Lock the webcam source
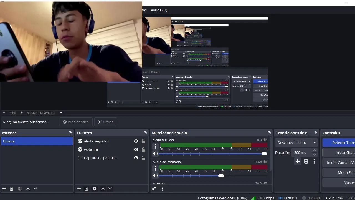355x200 pixels. [x=143, y=149]
